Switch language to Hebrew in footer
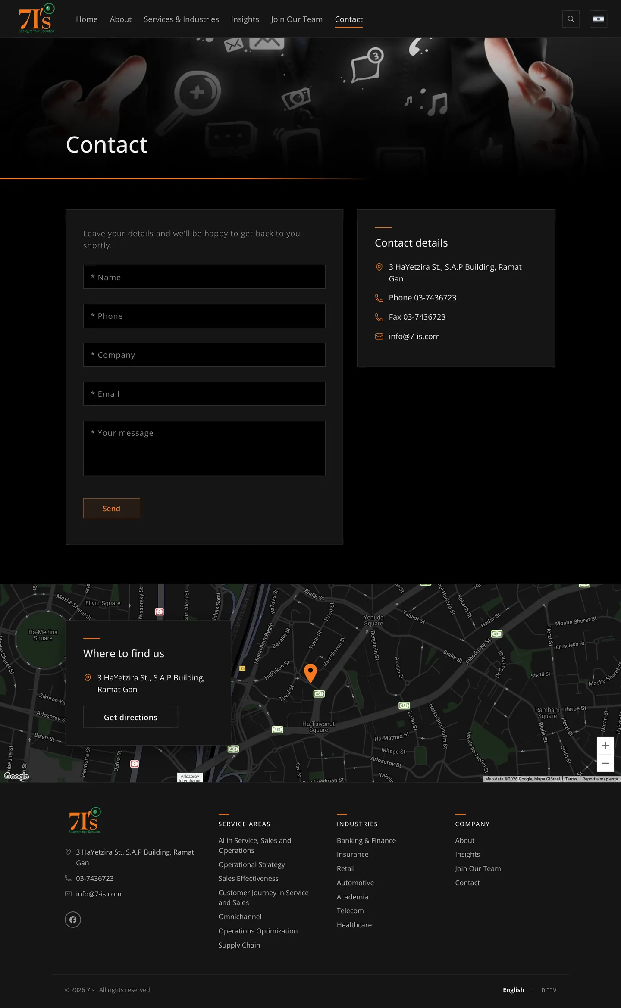The image size is (621, 1008). pyautogui.click(x=549, y=989)
